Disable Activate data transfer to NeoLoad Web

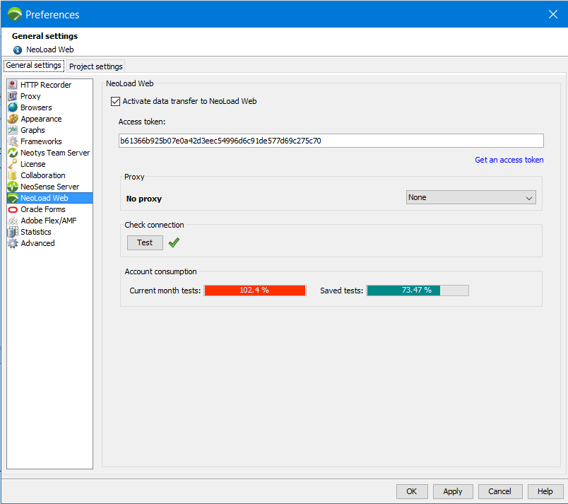click(116, 101)
